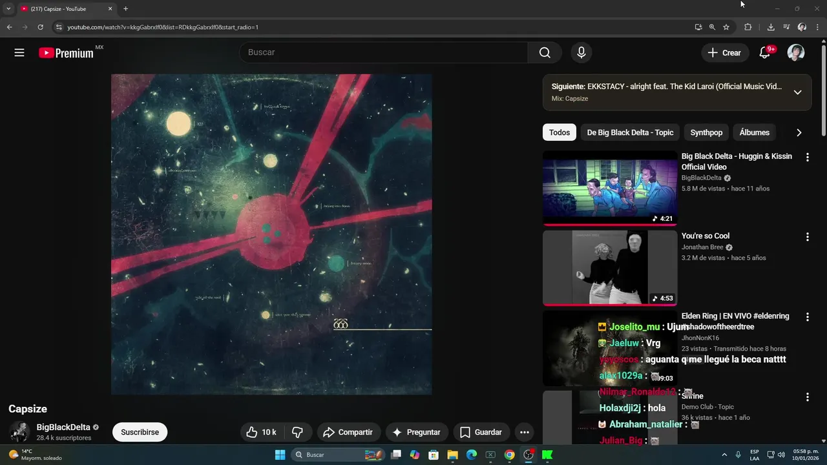
Task: Open the zoom magnifier in address bar
Action: pos(712,27)
